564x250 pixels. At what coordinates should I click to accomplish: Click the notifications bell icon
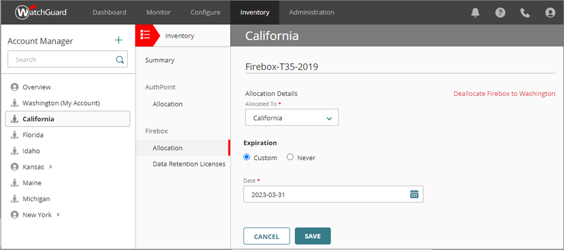coord(476,12)
